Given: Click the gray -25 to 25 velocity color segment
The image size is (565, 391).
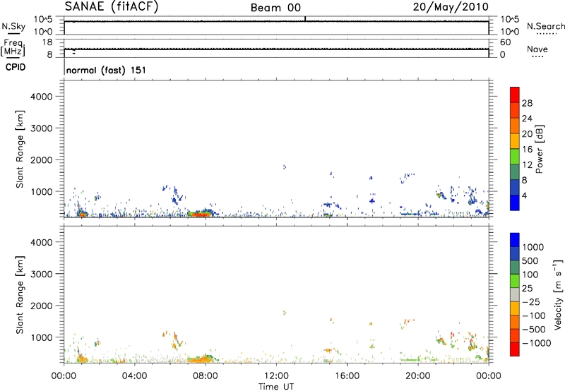Looking at the screenshot, I should tap(515, 295).
